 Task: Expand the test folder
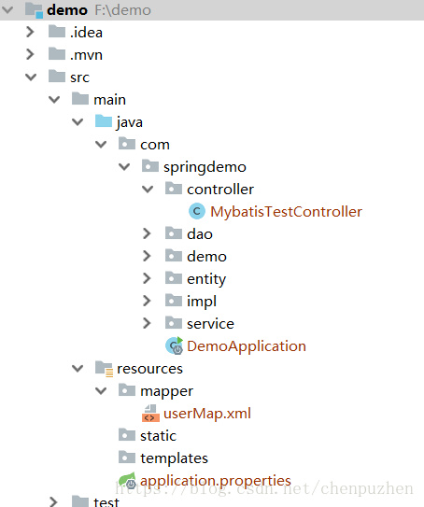(x=53, y=501)
